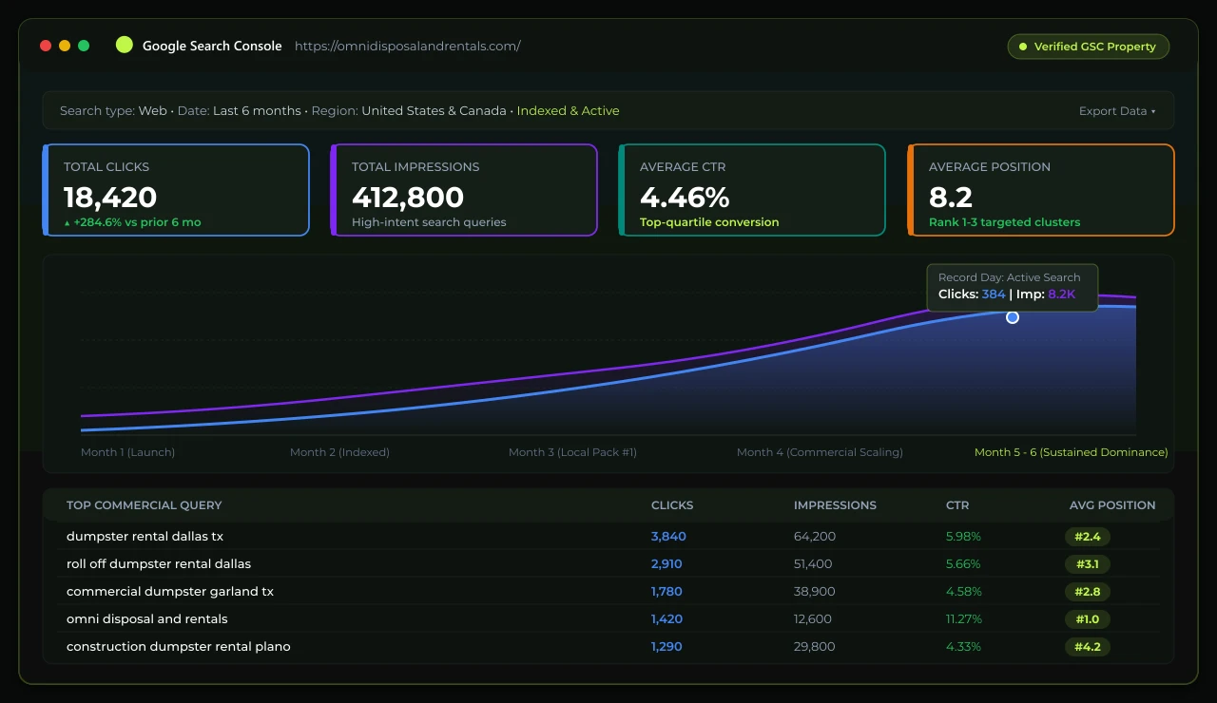Click the 2,910 clicks value
The width and height of the screenshot is (1217, 703).
(666, 564)
